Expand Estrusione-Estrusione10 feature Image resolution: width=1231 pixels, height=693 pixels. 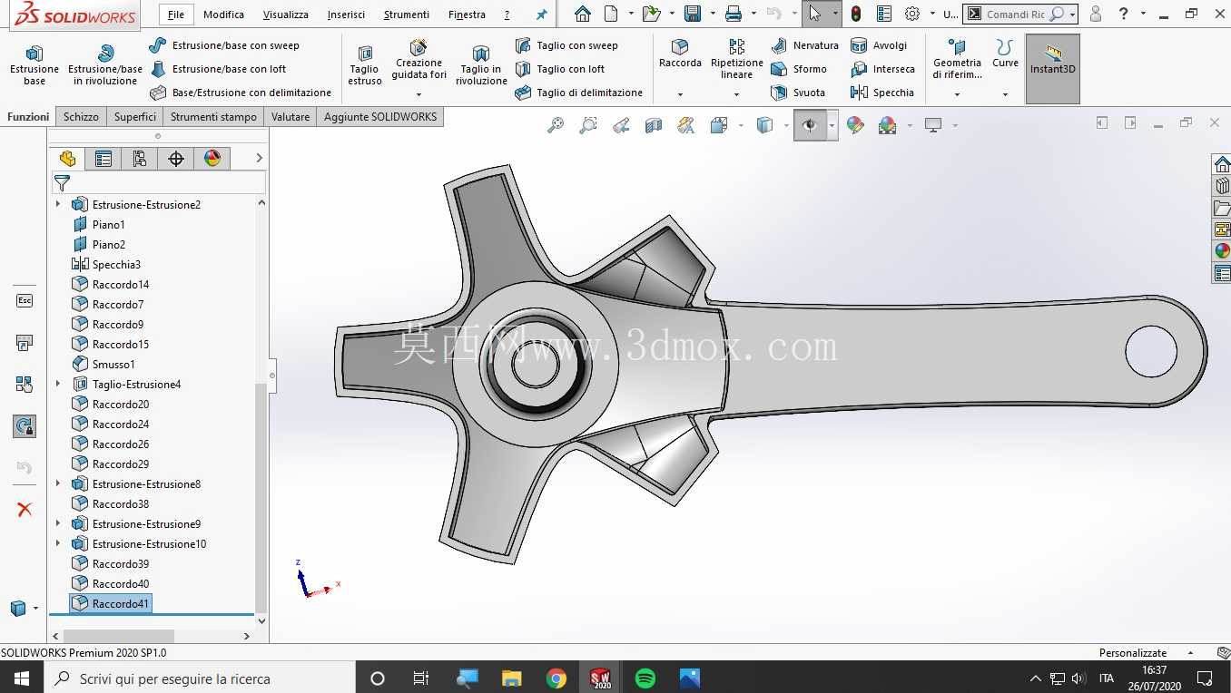(58, 543)
